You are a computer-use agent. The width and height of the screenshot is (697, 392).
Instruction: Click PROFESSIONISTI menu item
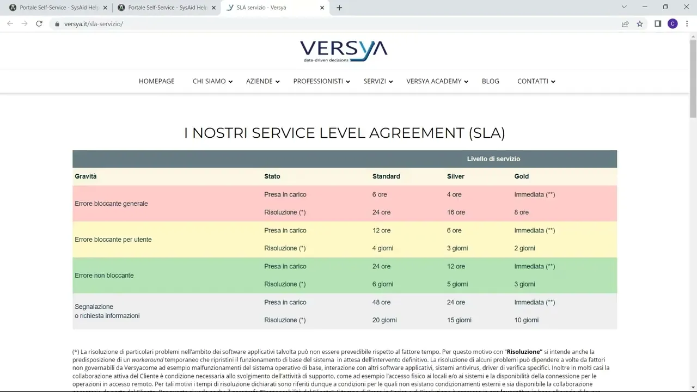click(x=318, y=81)
